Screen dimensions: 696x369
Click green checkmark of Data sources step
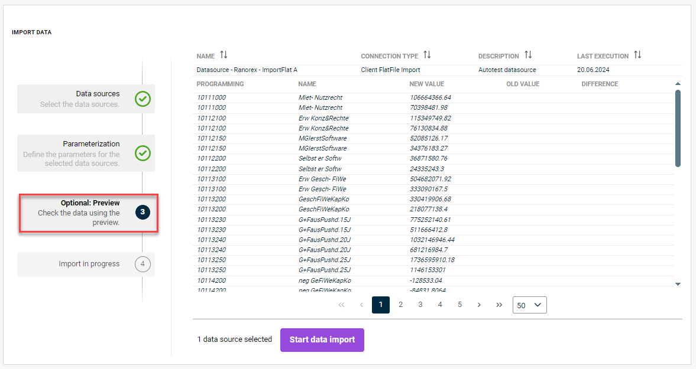point(143,99)
